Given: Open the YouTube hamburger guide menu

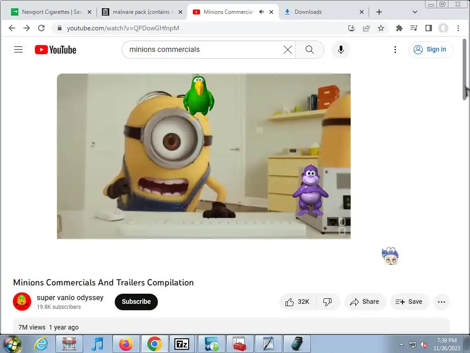Looking at the screenshot, I should pyautogui.click(x=18, y=50).
